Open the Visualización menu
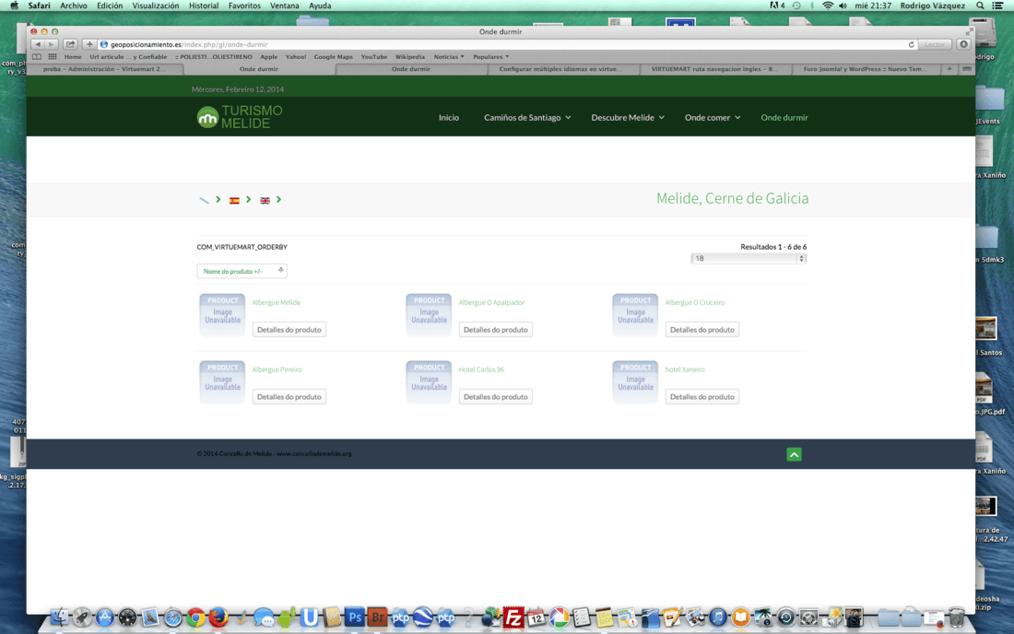The image size is (1014, 634). coord(155,6)
